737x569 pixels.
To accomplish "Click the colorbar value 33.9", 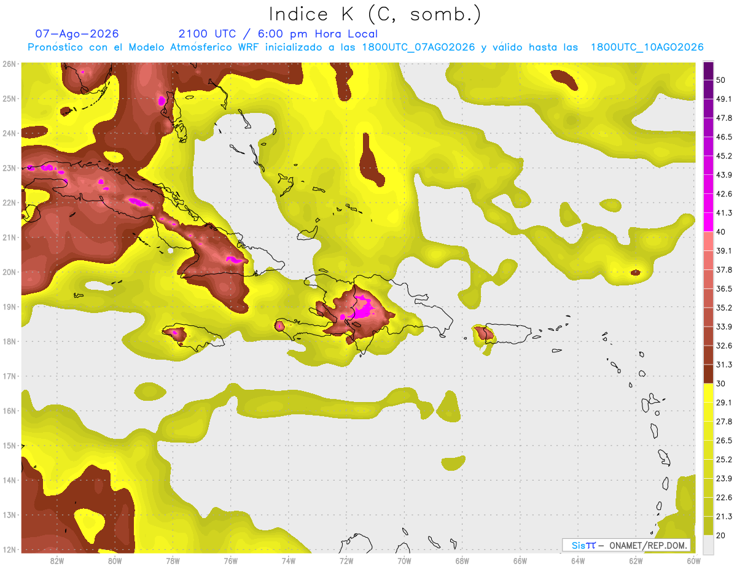I will (723, 327).
